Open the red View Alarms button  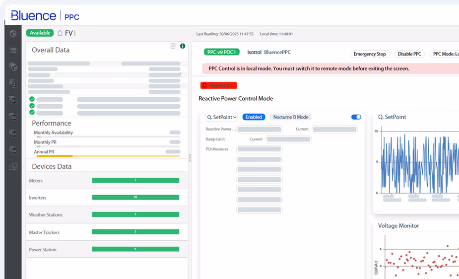pyautogui.click(x=219, y=85)
